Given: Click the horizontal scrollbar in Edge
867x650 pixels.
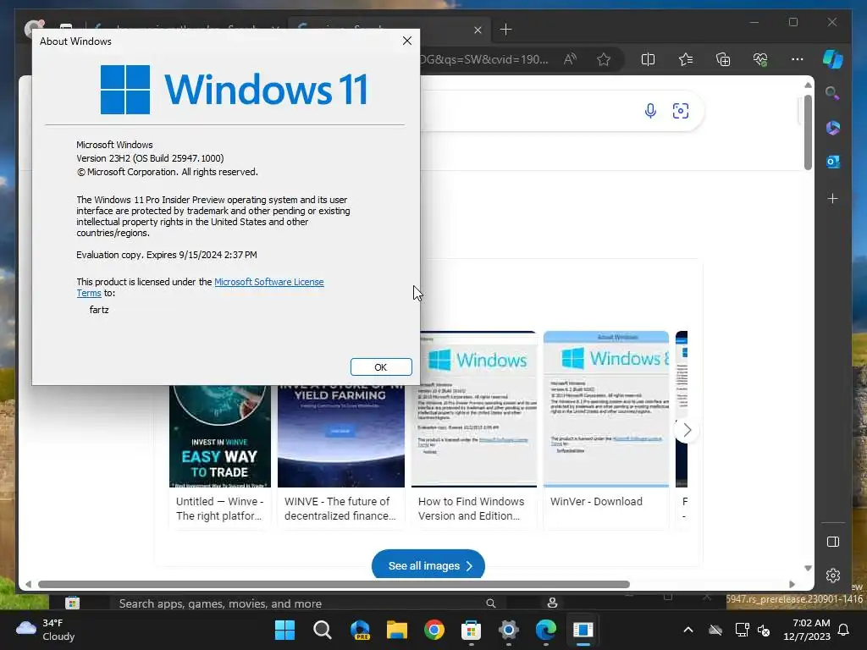Looking at the screenshot, I should pyautogui.click(x=334, y=584).
